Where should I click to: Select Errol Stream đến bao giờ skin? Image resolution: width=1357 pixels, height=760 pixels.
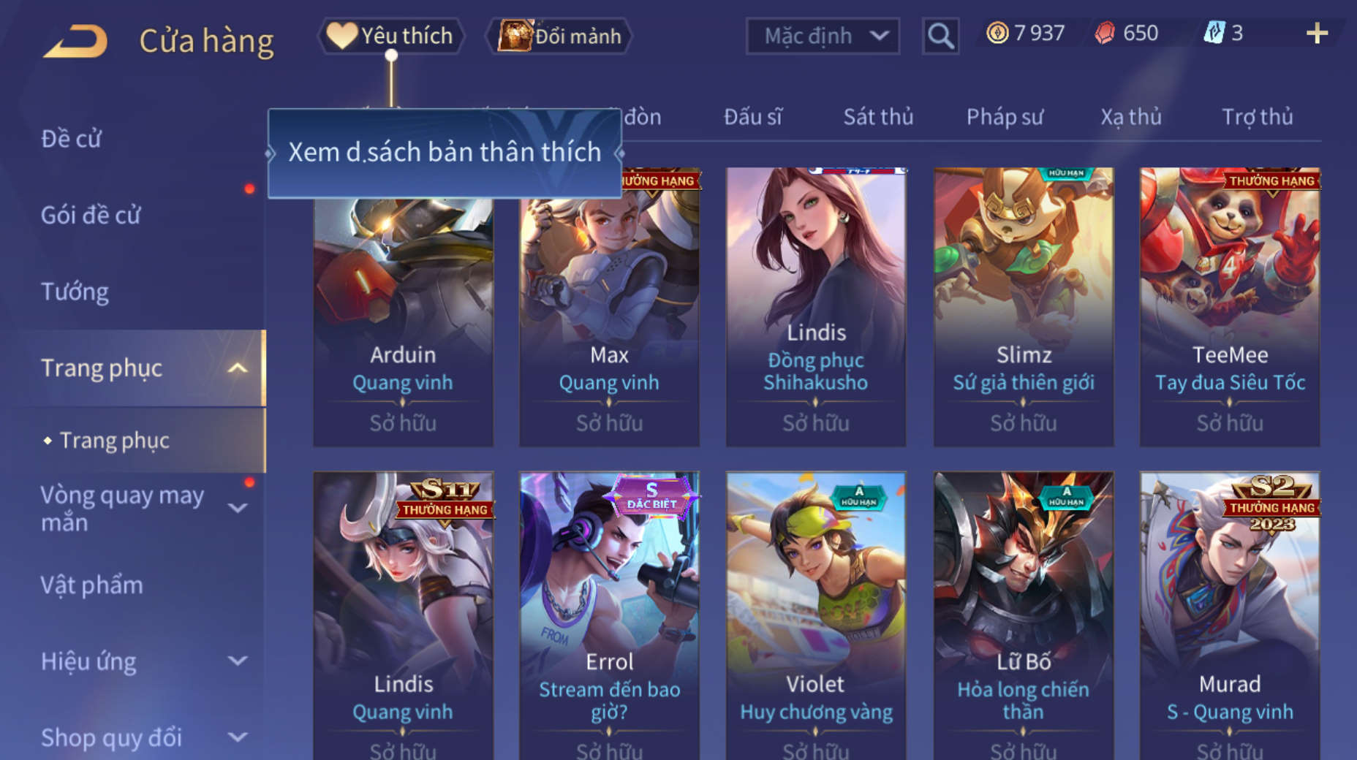[x=609, y=615]
